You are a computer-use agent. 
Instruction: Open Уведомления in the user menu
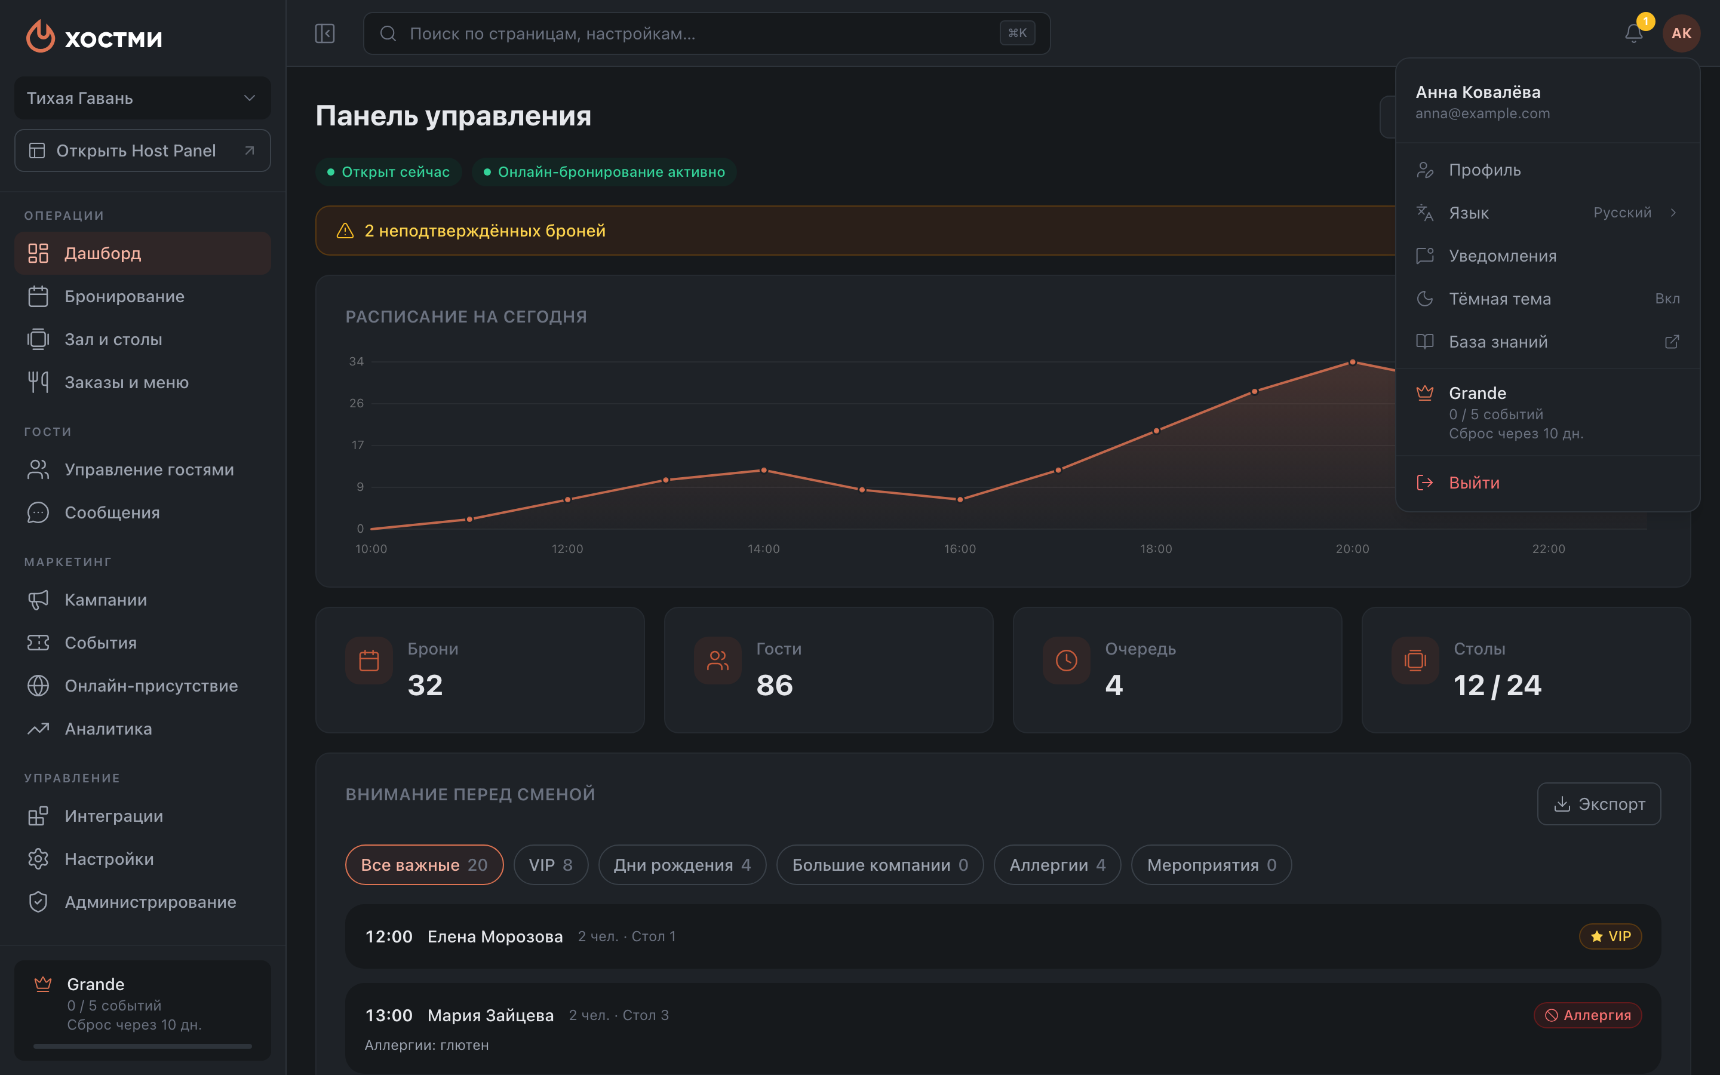click(x=1548, y=256)
